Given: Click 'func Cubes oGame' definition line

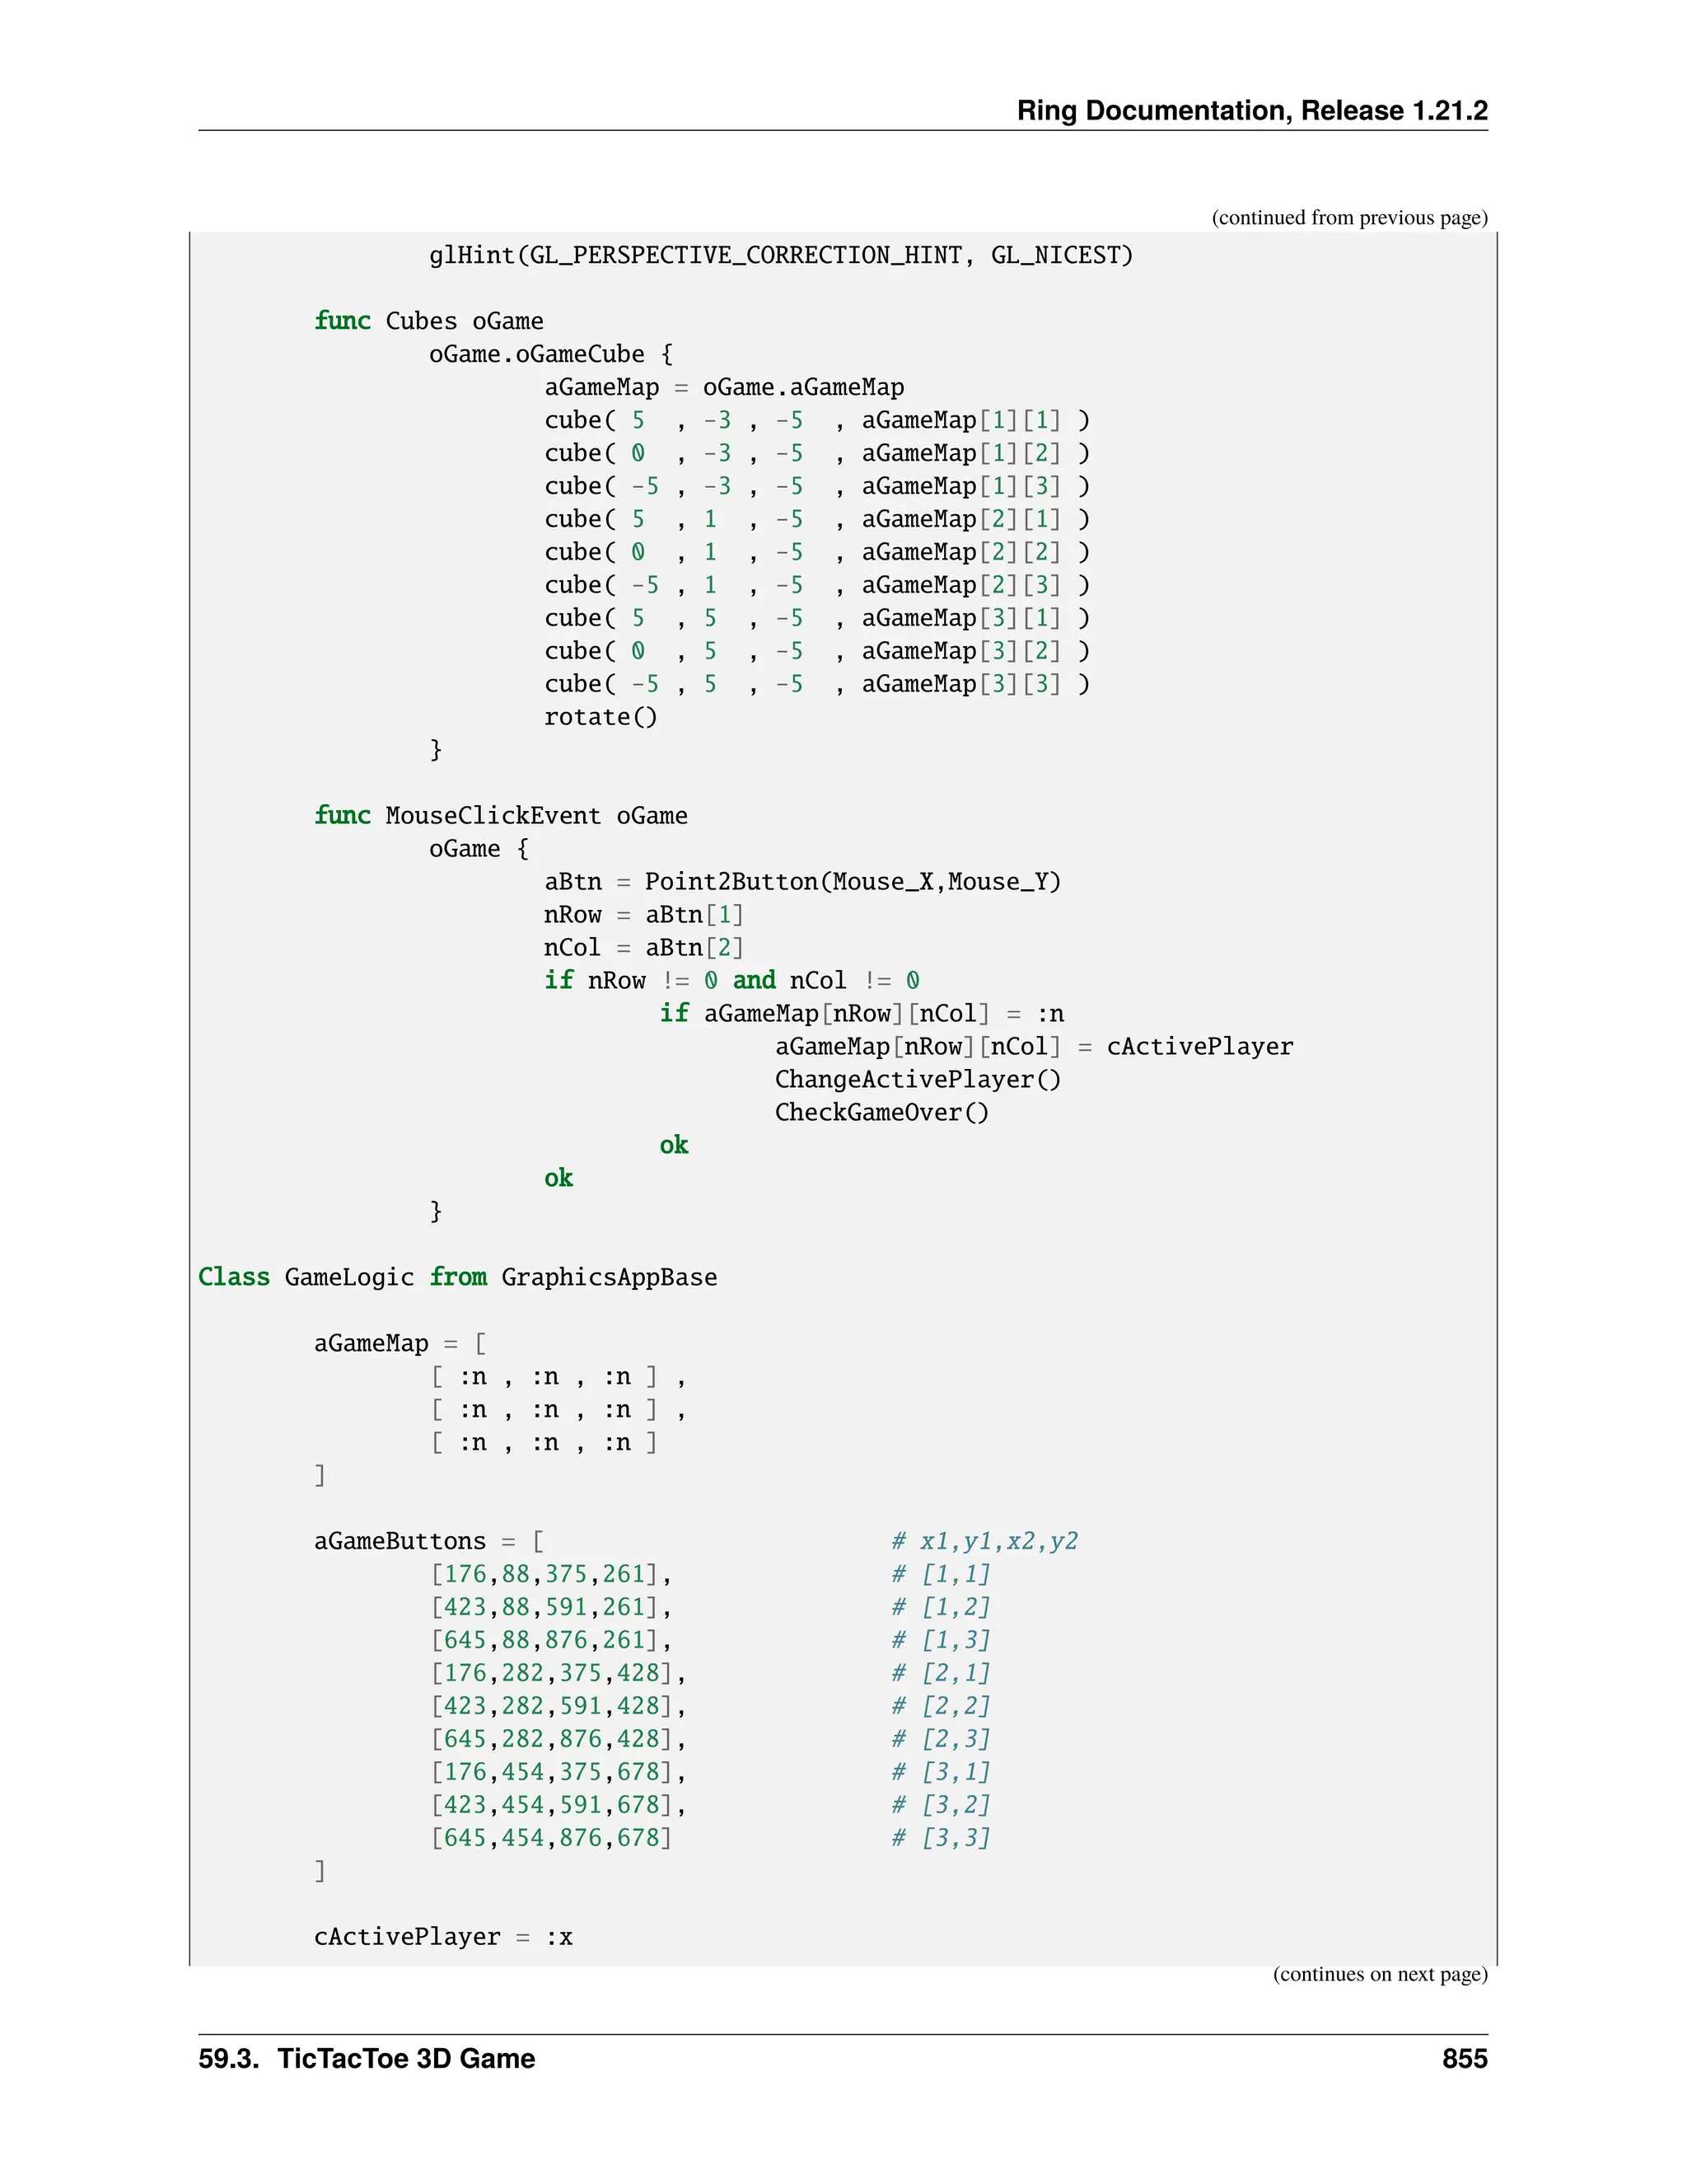Looking at the screenshot, I should tap(428, 322).
